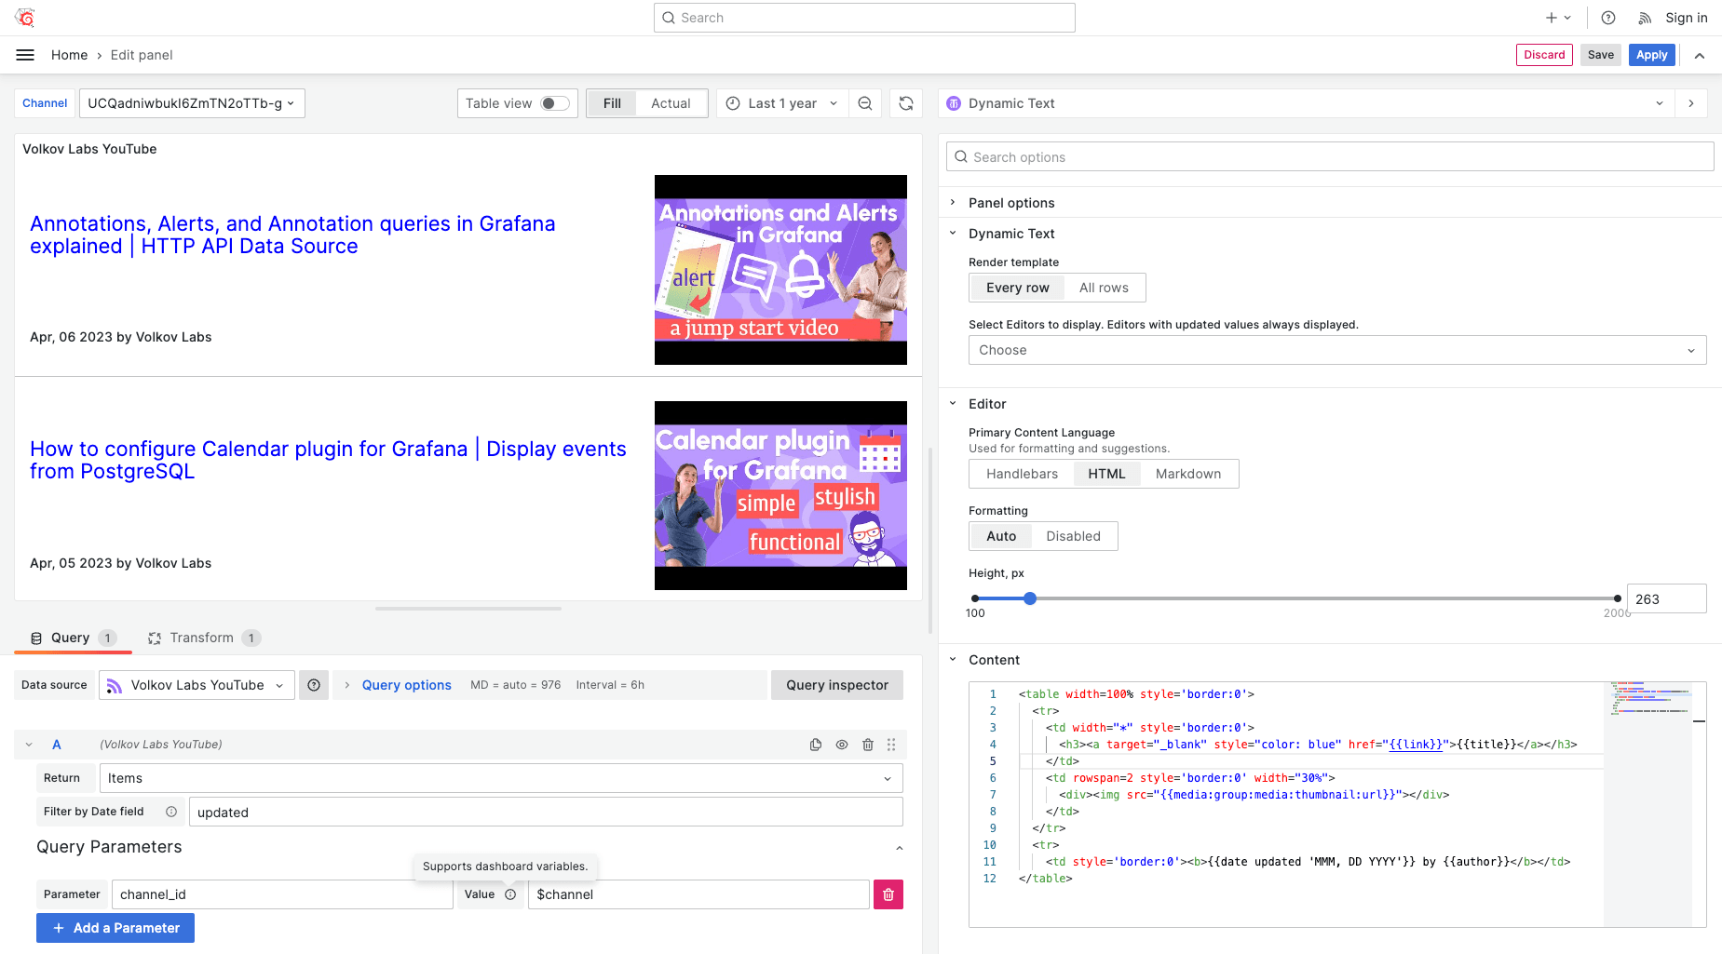Screen dimensions: 1722x954
Task: Click the channel_id Value input field
Action: pyautogui.click(x=698, y=894)
